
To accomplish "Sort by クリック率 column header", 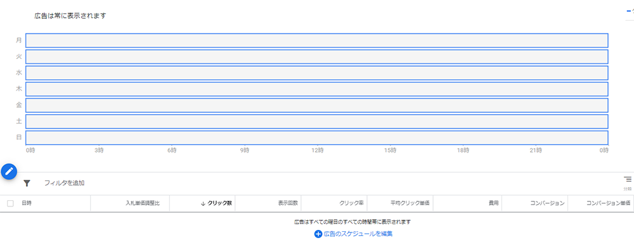I will tap(351, 203).
